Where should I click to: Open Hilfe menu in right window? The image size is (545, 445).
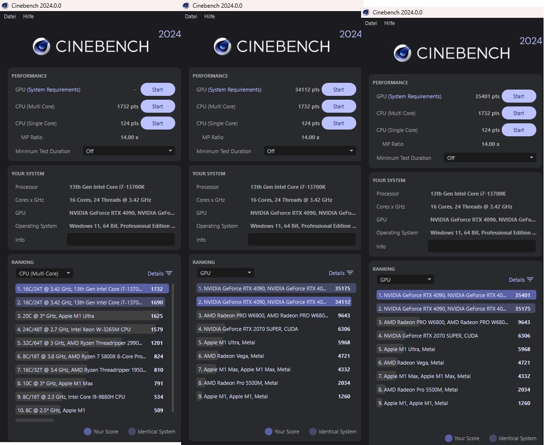(x=389, y=23)
